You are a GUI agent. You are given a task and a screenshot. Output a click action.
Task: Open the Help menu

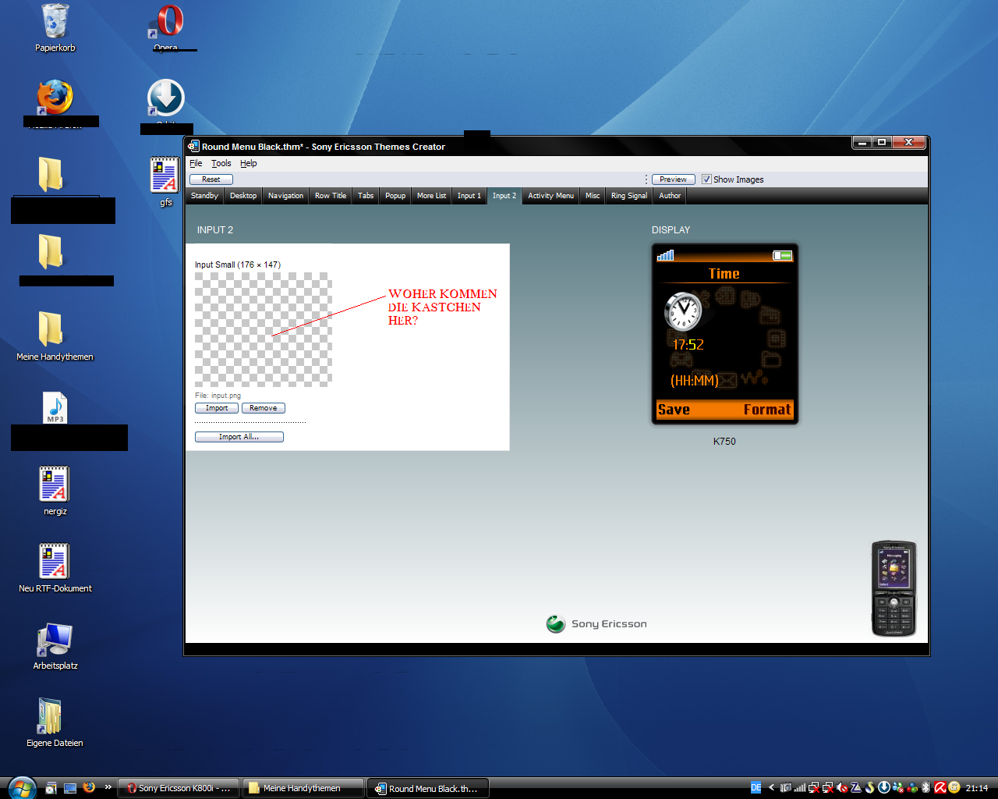[248, 163]
